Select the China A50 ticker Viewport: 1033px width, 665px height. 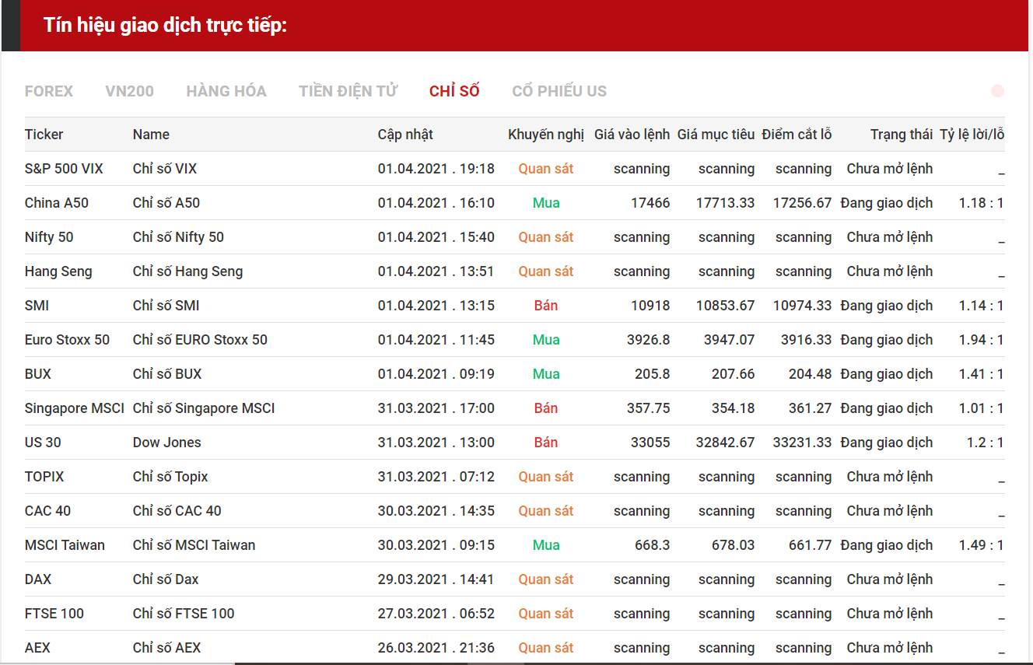click(x=57, y=203)
